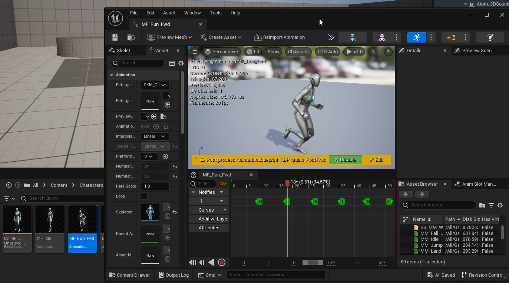Image resolution: width=509 pixels, height=283 pixels.
Task: Open the Interpolation Linear dropdown
Action: click(x=155, y=137)
